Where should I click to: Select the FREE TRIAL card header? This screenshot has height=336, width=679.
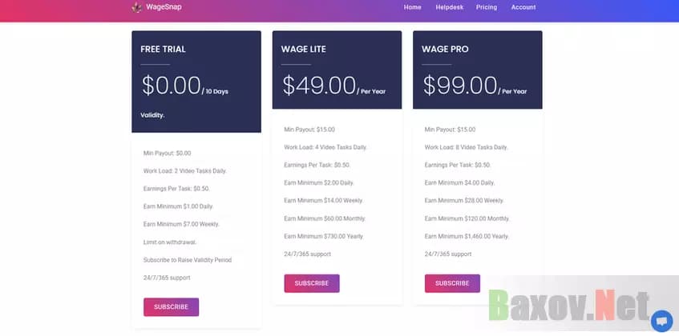(x=163, y=50)
